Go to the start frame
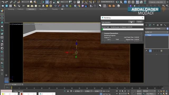Image resolution: width=169 pixels, height=95 pixels. [x=117, y=91]
